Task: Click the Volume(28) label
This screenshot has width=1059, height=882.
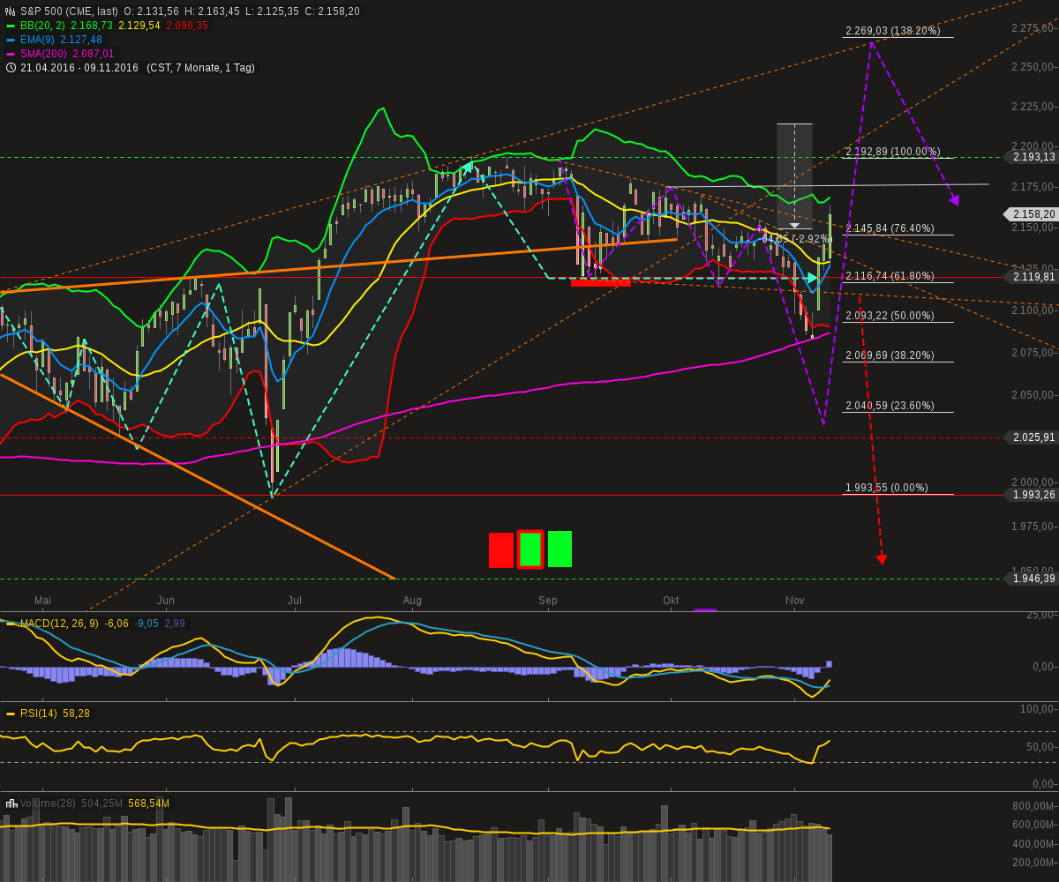Action: click(49, 804)
